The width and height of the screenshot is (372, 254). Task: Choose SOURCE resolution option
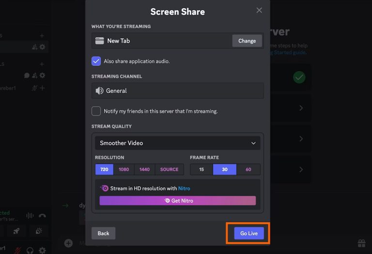click(x=169, y=169)
